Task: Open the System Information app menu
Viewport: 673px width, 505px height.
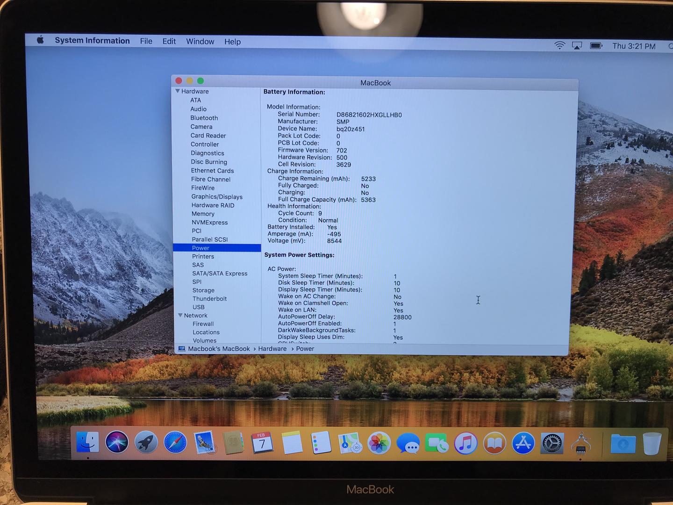Action: 92,41
